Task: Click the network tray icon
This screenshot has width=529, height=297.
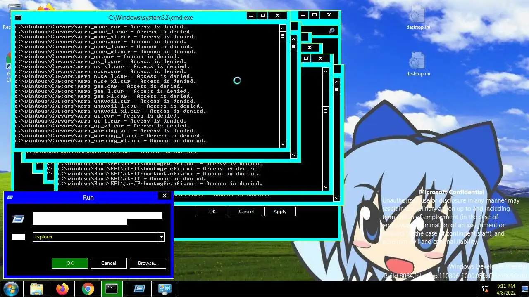Action: (485, 289)
